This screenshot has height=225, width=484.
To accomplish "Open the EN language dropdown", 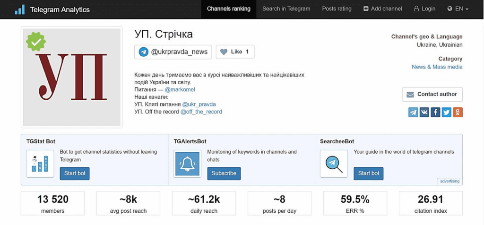I will point(458,9).
